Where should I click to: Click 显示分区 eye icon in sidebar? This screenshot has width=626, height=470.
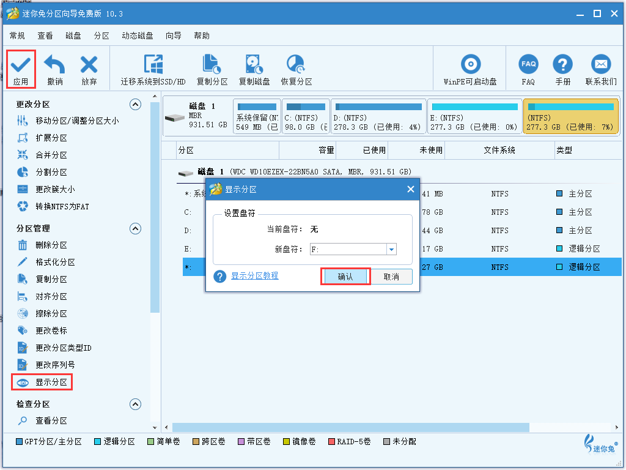click(23, 382)
